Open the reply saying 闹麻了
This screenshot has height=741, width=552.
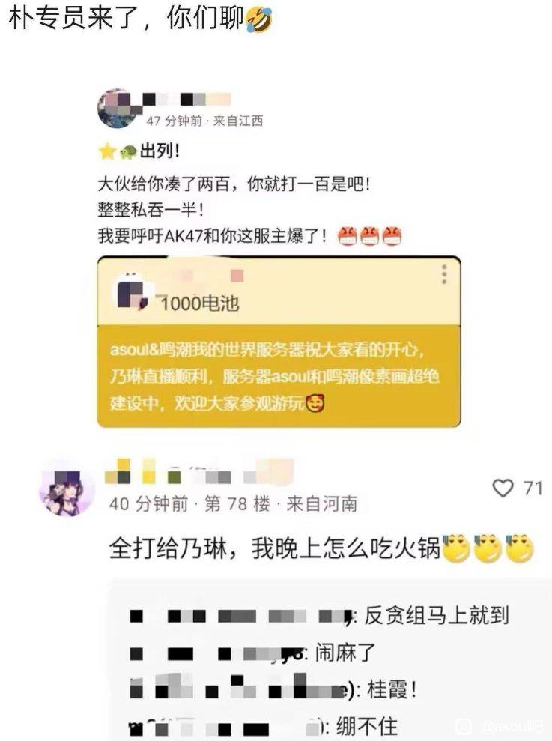tap(253, 653)
